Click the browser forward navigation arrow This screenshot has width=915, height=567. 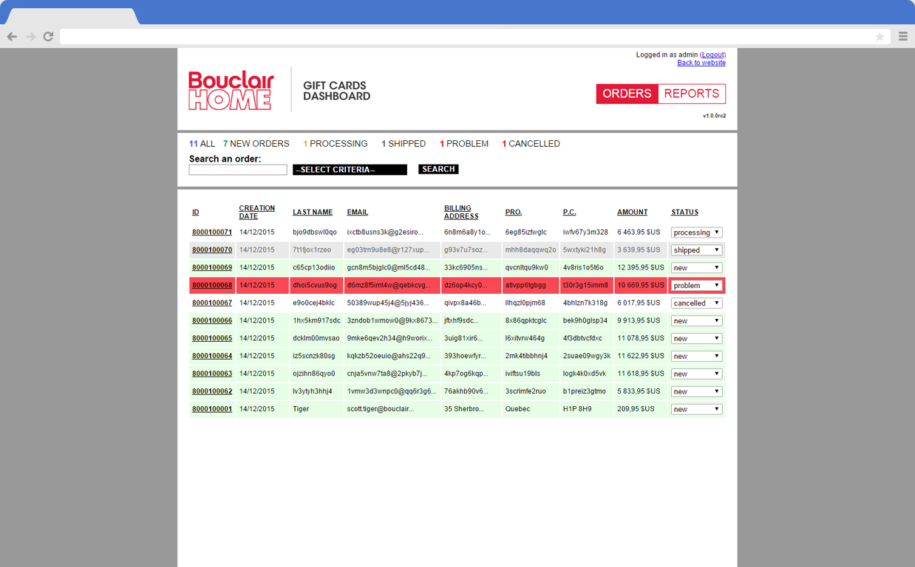30,35
